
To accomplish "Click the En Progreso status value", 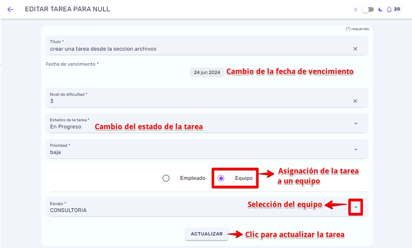I will click(x=66, y=127).
